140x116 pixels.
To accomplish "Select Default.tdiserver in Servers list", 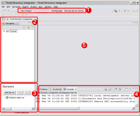I will click(17, 98).
